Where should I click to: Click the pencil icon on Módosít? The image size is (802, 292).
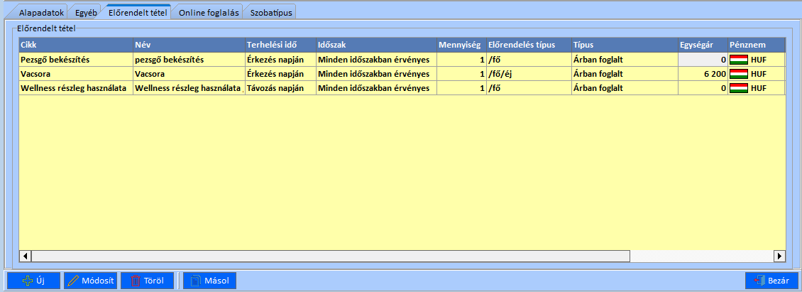click(73, 281)
